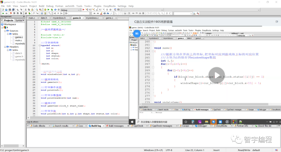Click the Save file toolbar icon

[x=10, y=10]
